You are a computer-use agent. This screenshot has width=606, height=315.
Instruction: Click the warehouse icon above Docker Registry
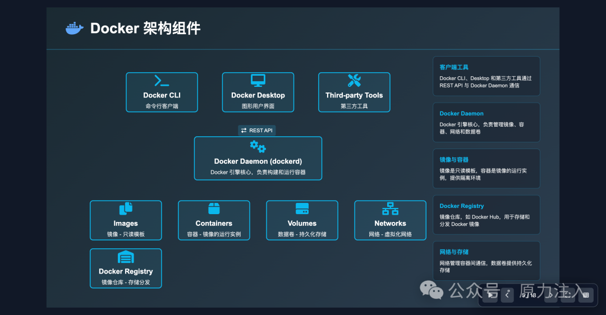click(126, 257)
